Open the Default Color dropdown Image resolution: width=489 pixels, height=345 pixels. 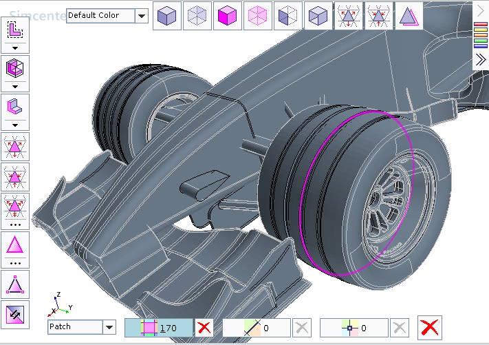(x=142, y=16)
